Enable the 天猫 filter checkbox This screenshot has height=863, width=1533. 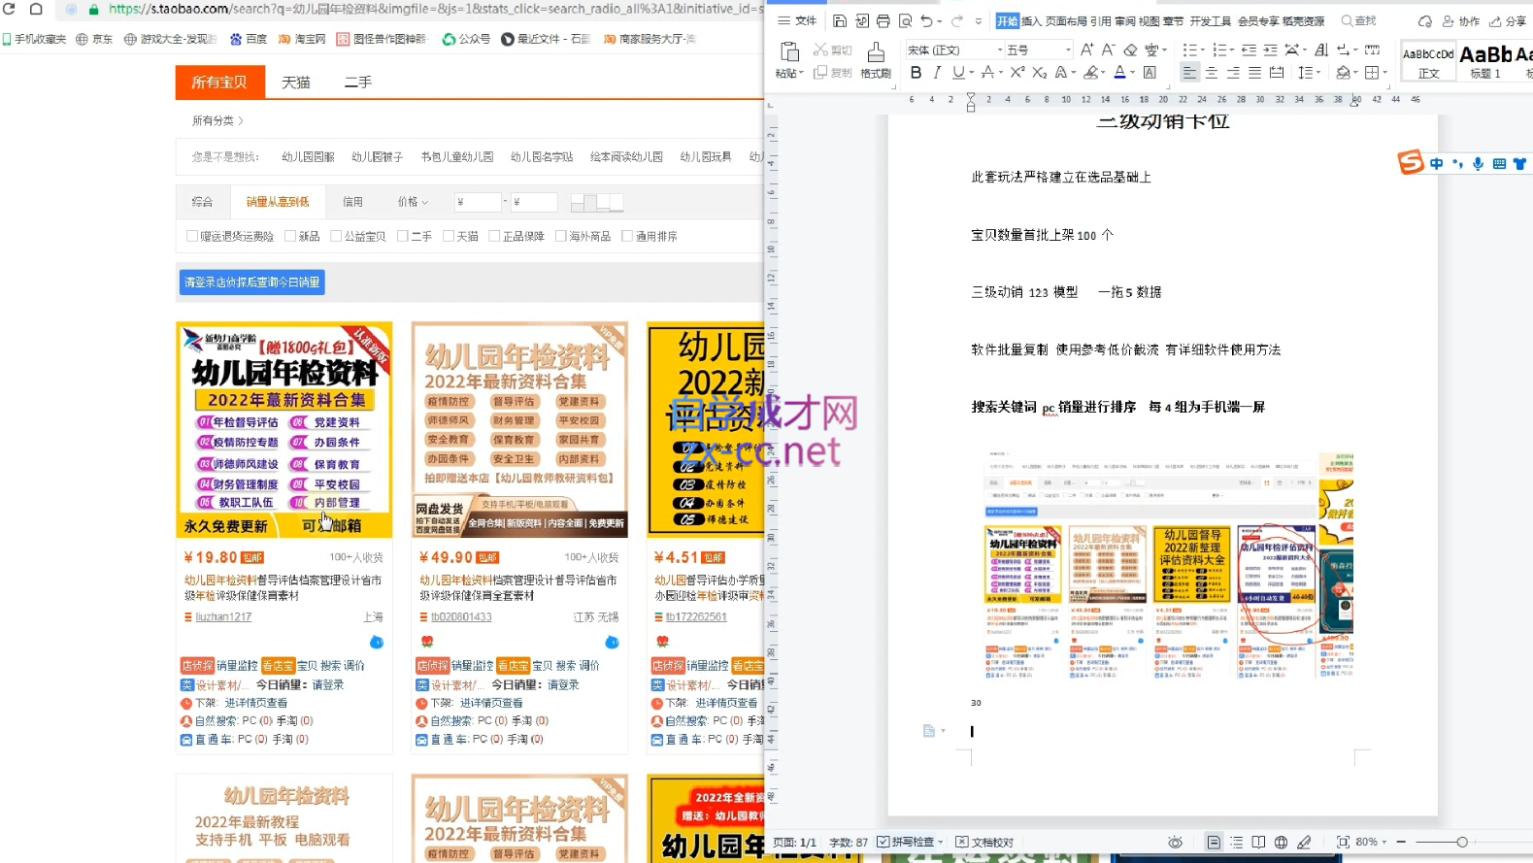(449, 236)
